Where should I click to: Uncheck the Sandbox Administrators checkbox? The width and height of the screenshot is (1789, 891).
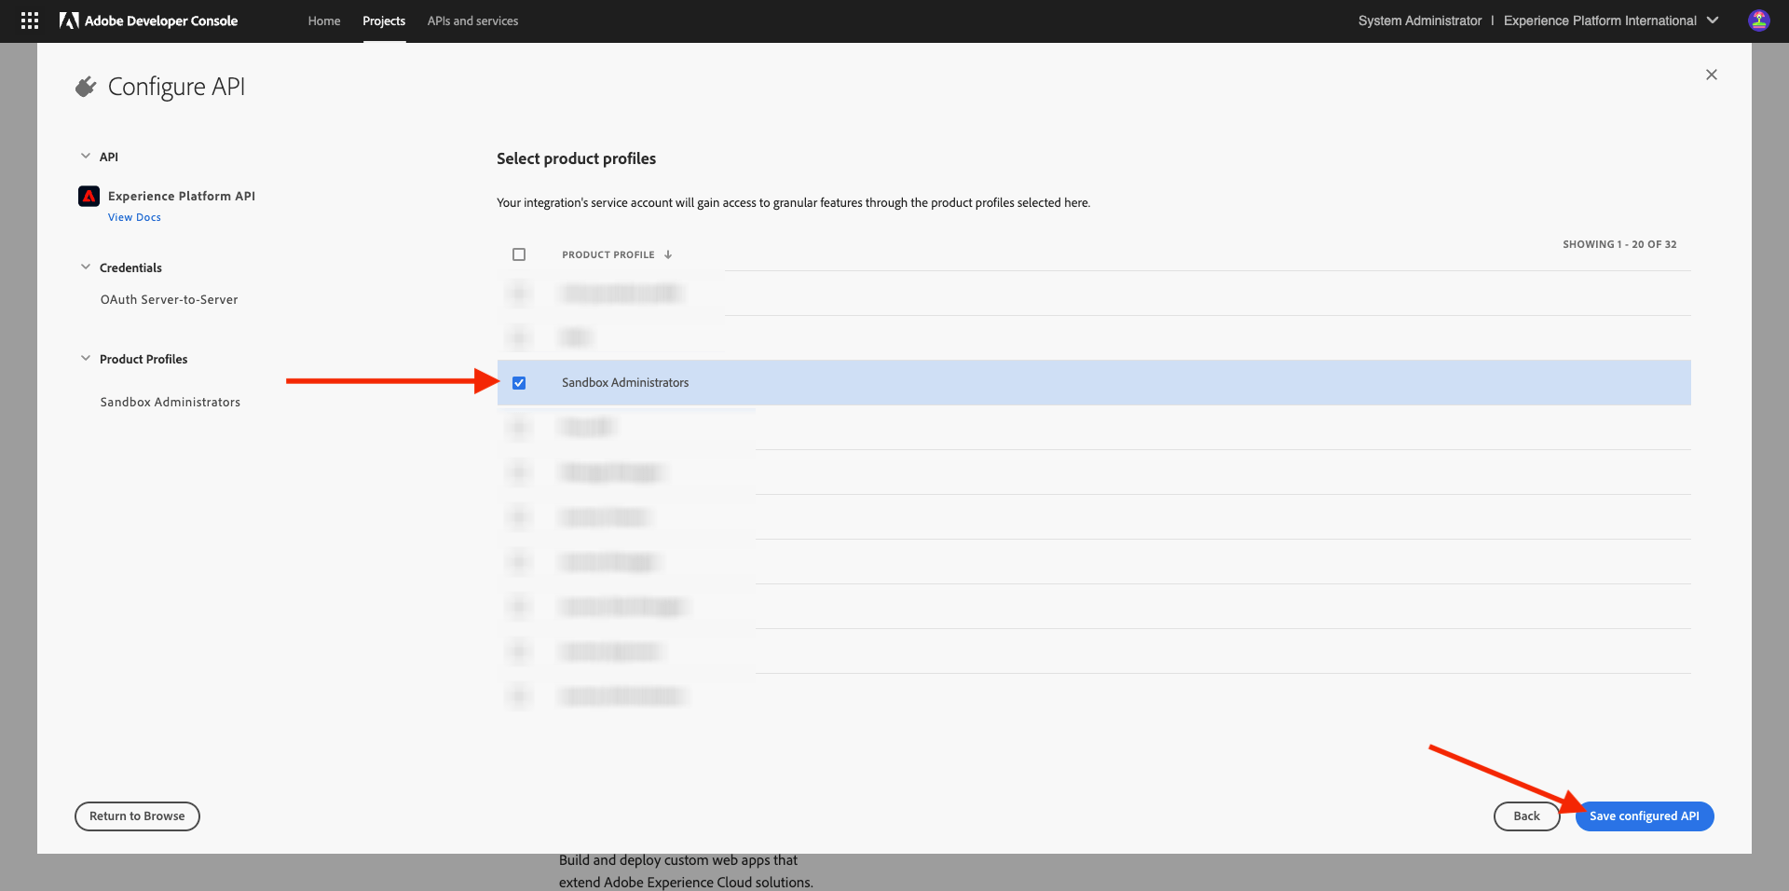pyautogui.click(x=519, y=382)
